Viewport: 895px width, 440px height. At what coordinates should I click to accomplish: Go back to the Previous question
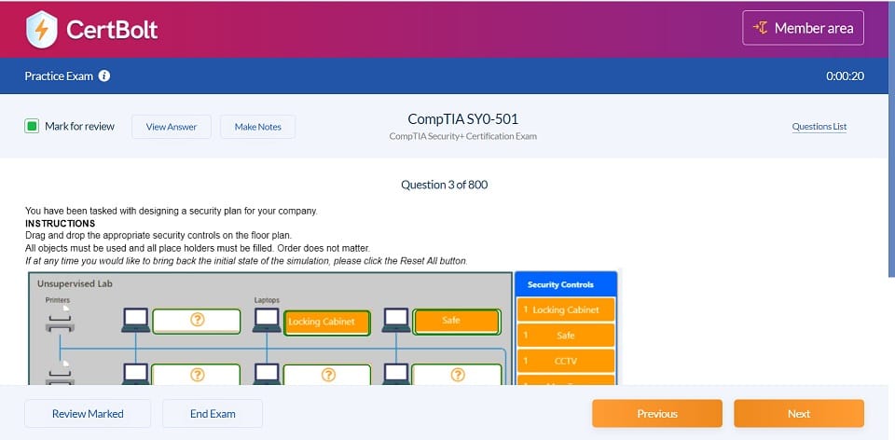[x=656, y=413]
